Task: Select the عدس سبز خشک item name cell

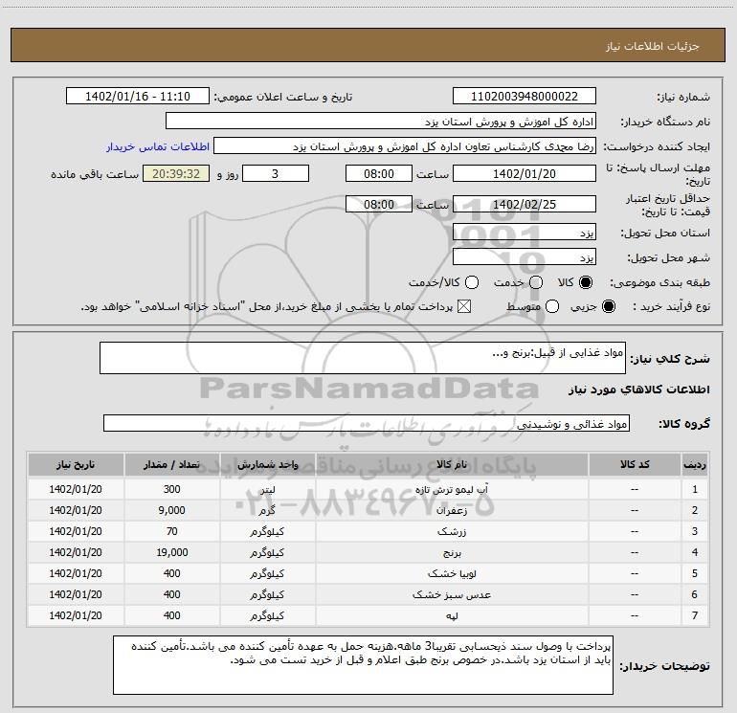Action: (x=452, y=594)
